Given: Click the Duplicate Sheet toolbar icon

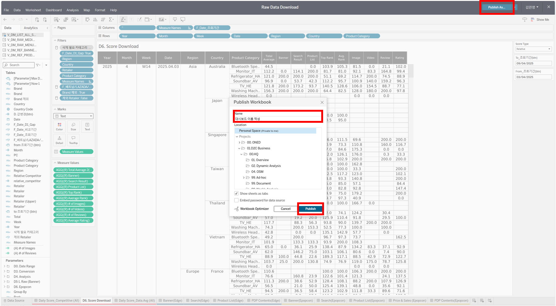Looking at the screenshot, I should point(66,19).
